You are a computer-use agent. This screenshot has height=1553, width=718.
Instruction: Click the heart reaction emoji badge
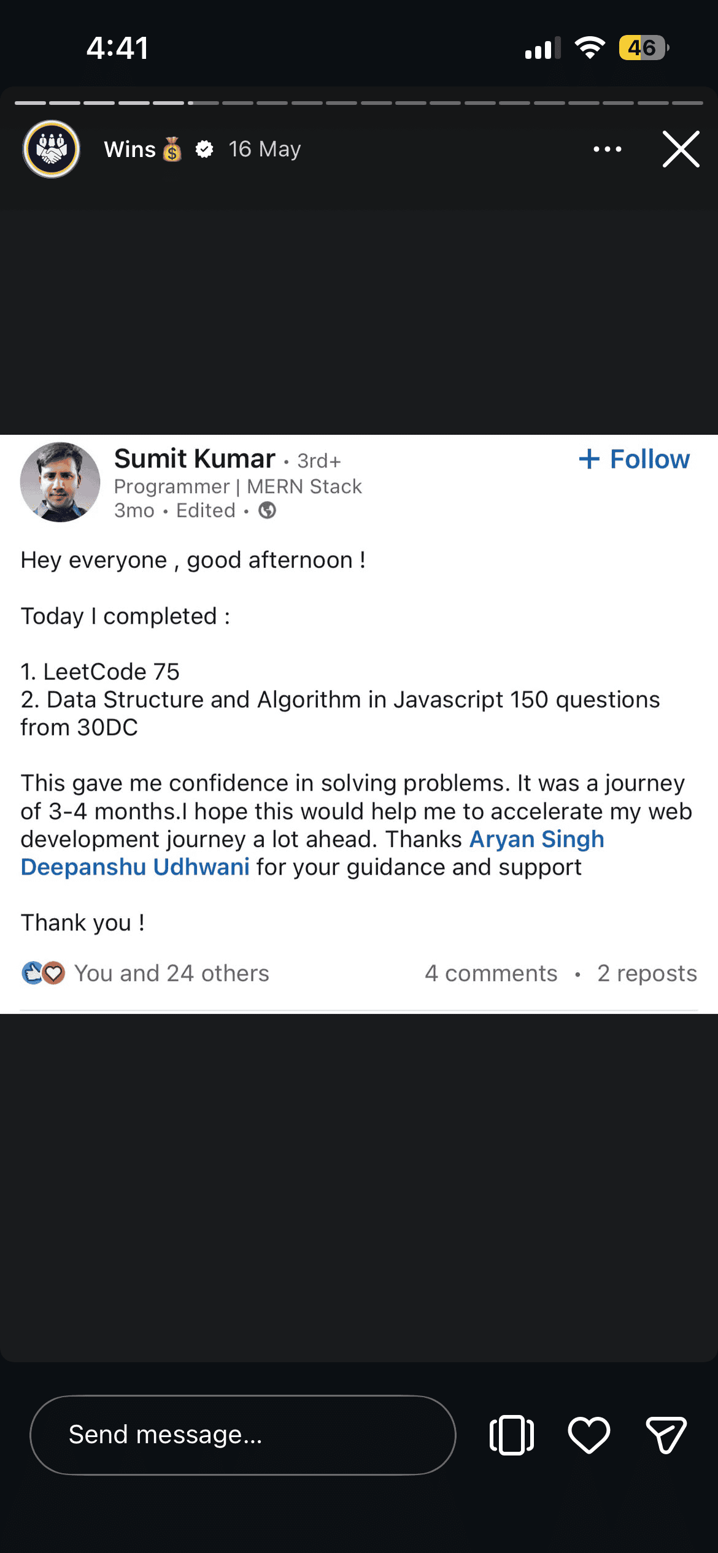click(53, 972)
